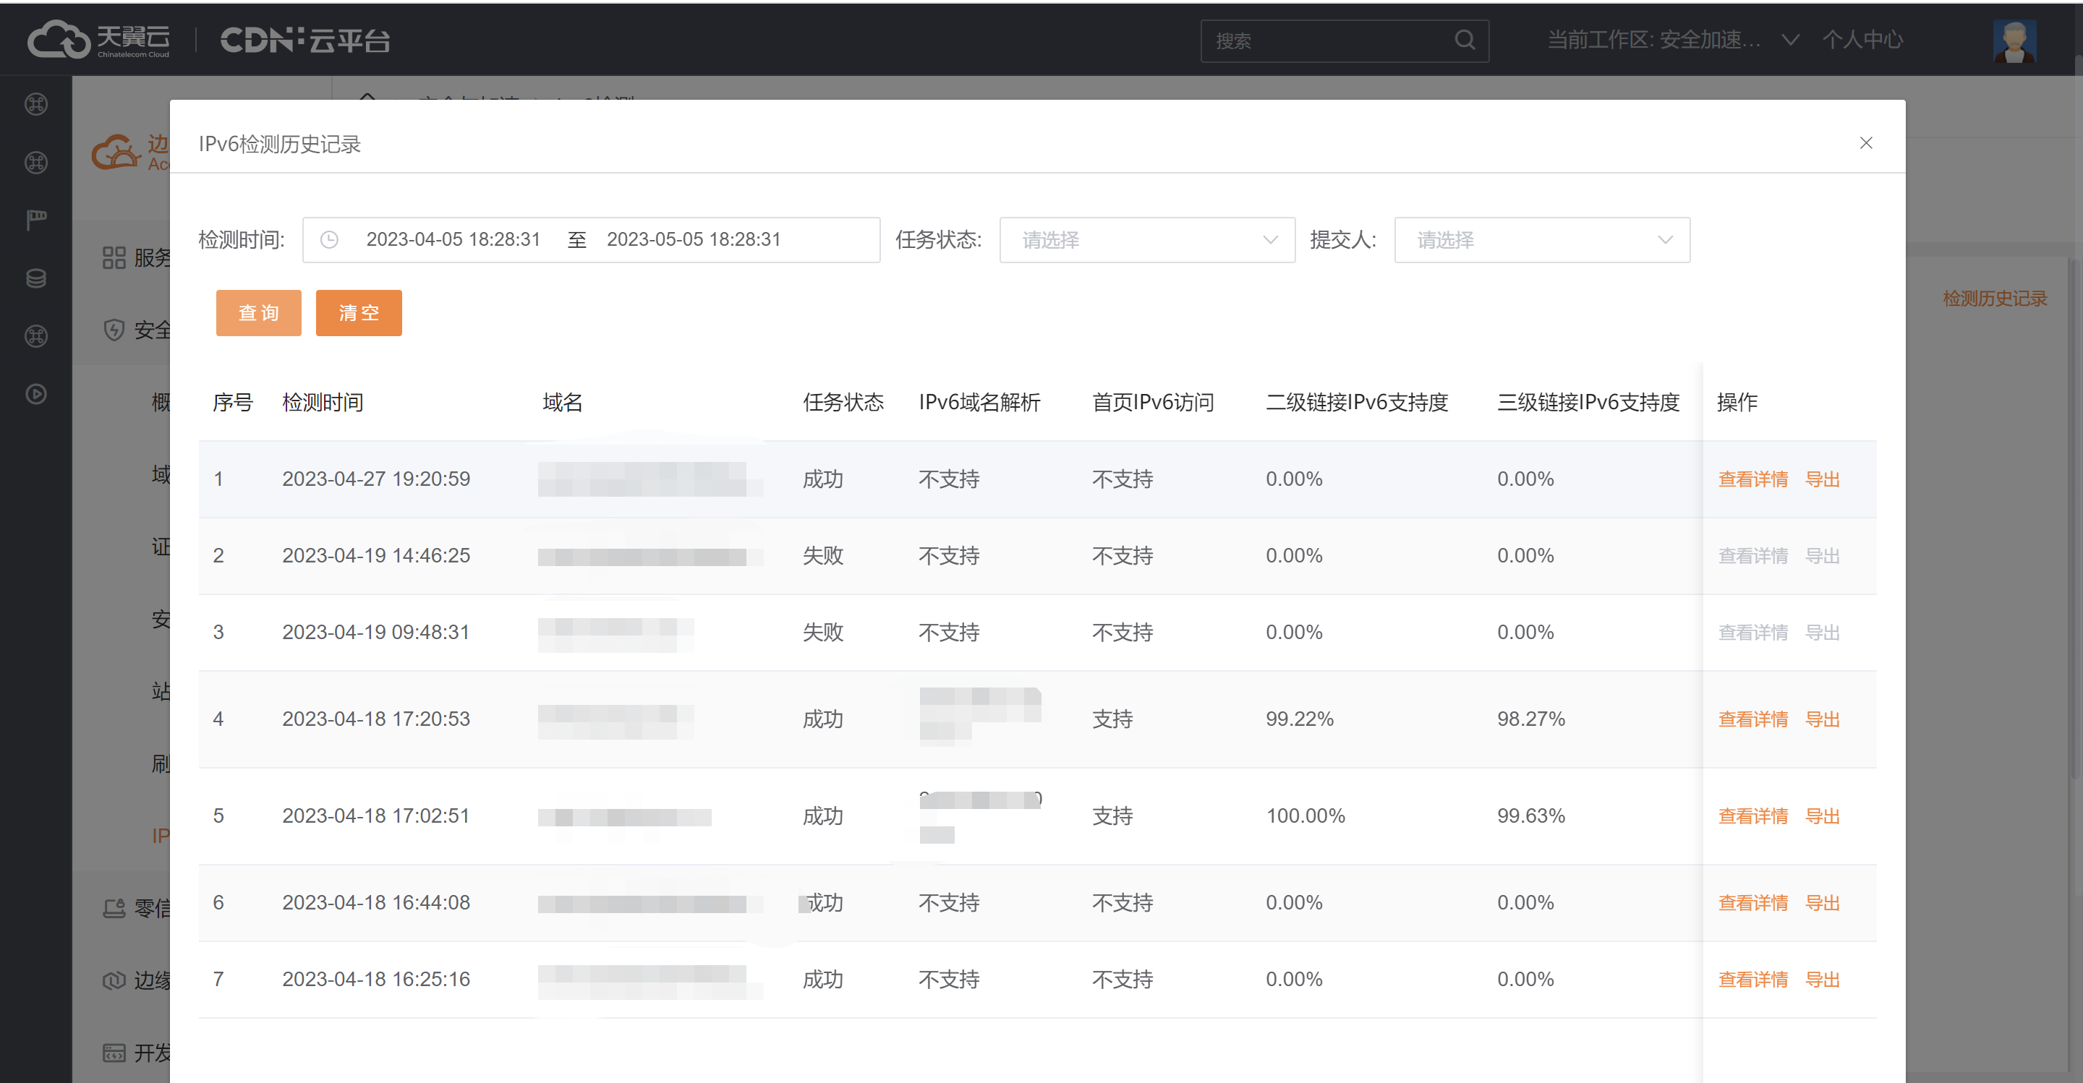
Task: Close the IPv6检测历史记录 dialog
Action: pyautogui.click(x=1865, y=143)
